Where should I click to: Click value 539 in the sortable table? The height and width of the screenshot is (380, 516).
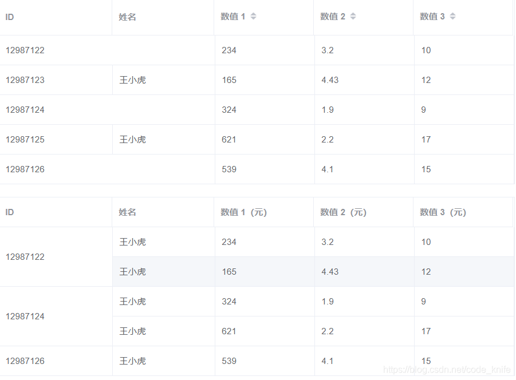(229, 169)
